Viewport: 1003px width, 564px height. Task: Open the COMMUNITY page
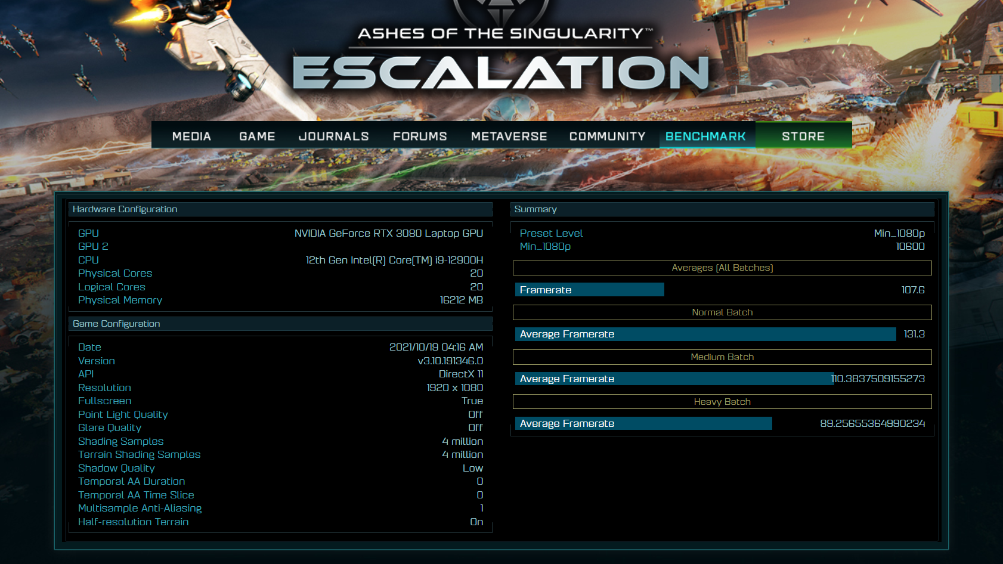[606, 136]
